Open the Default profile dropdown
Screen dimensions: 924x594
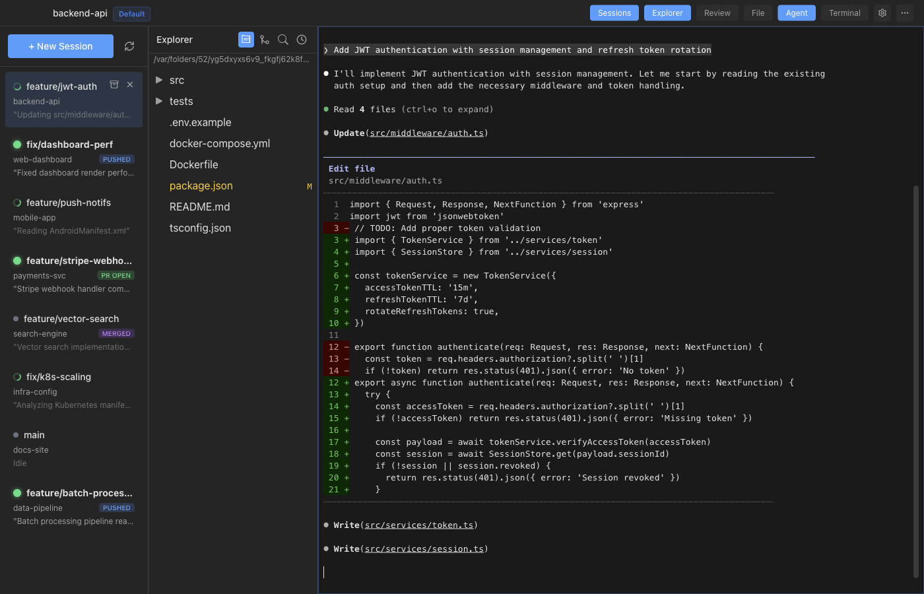(131, 13)
